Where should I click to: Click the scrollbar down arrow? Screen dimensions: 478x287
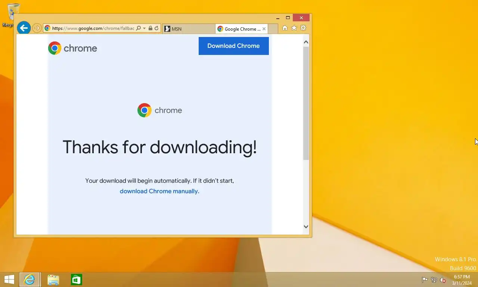coord(306,226)
